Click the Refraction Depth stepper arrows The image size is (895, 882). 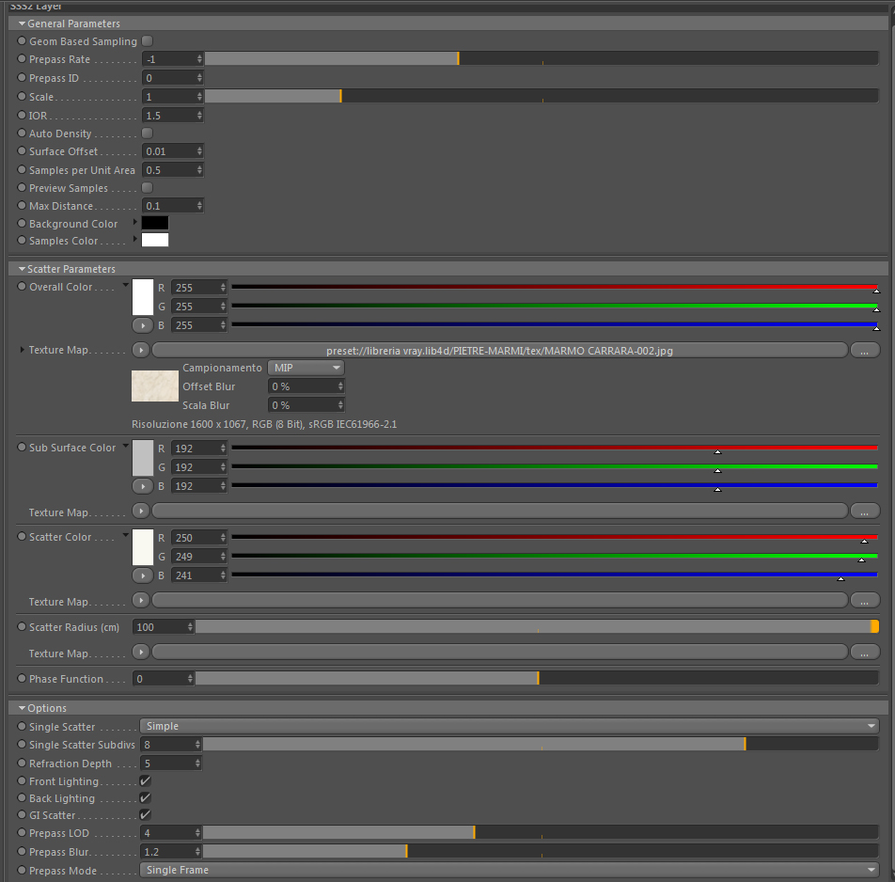197,764
